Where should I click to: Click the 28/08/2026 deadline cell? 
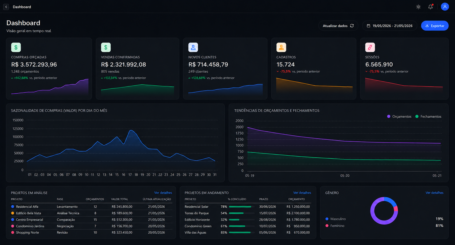(267, 220)
